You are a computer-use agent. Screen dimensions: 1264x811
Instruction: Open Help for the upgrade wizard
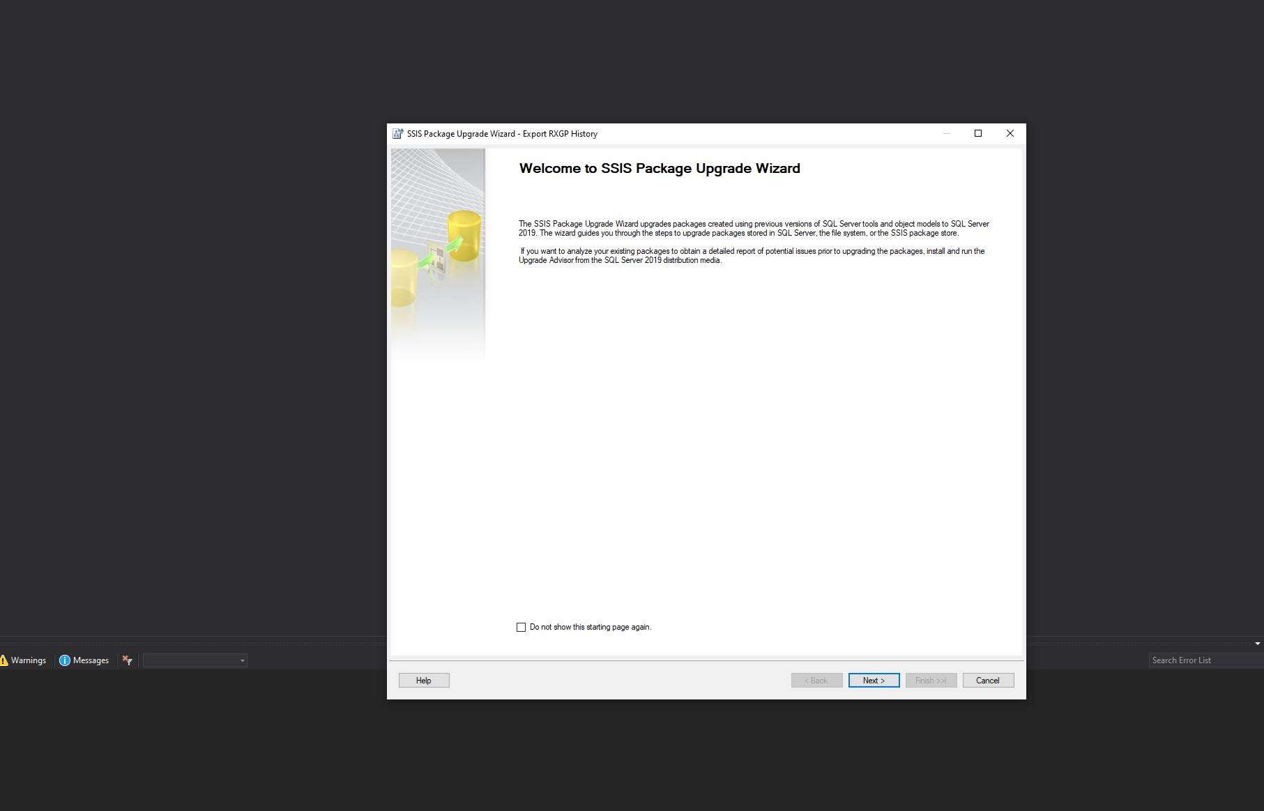coord(424,681)
